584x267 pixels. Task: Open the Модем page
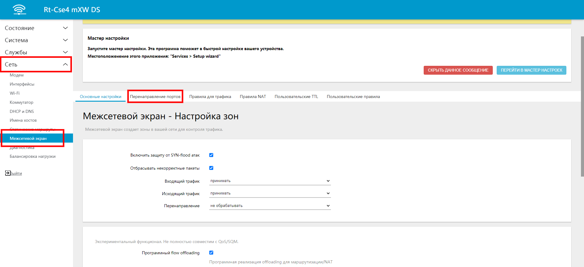click(x=16, y=75)
